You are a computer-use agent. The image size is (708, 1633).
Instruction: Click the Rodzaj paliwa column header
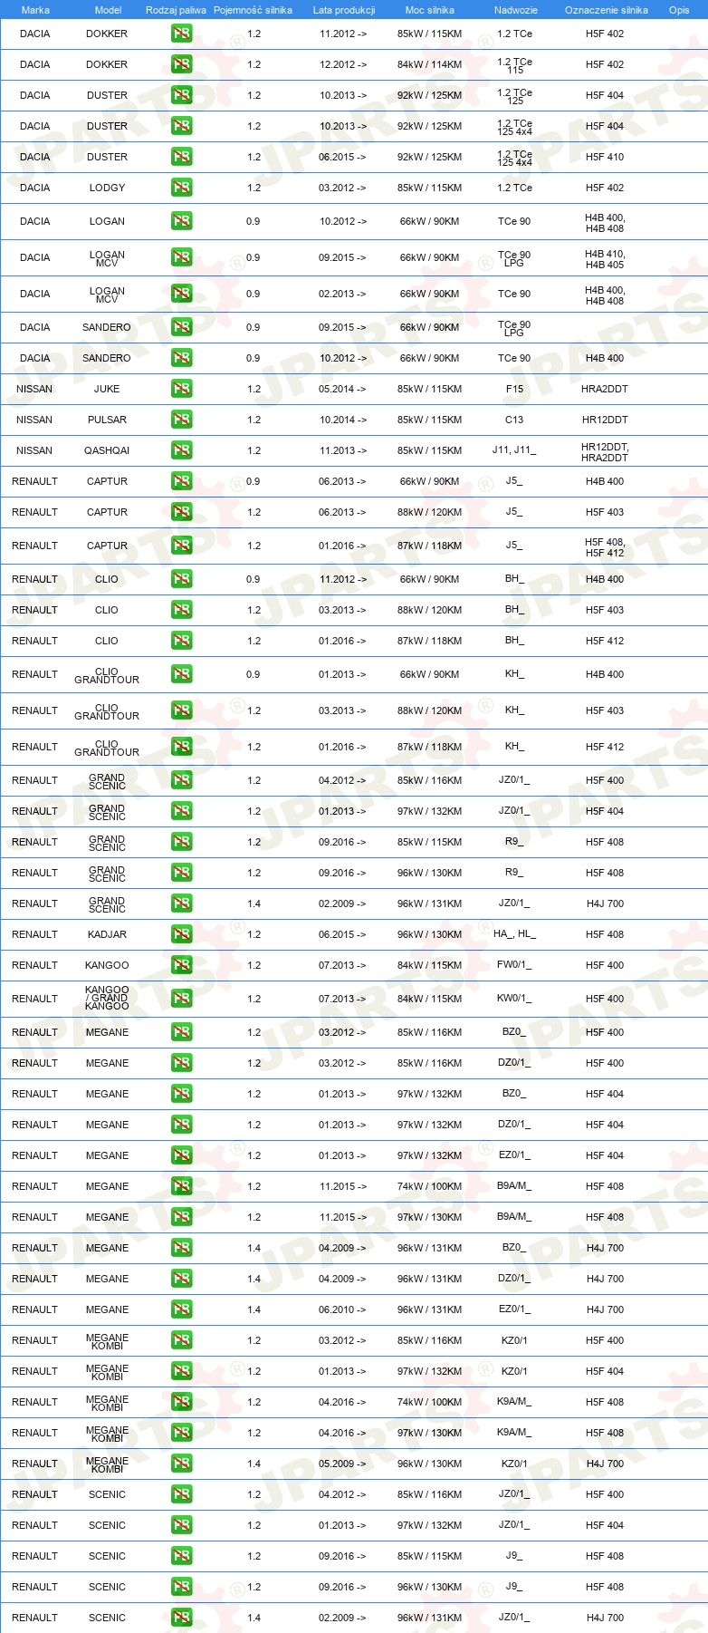176,10
